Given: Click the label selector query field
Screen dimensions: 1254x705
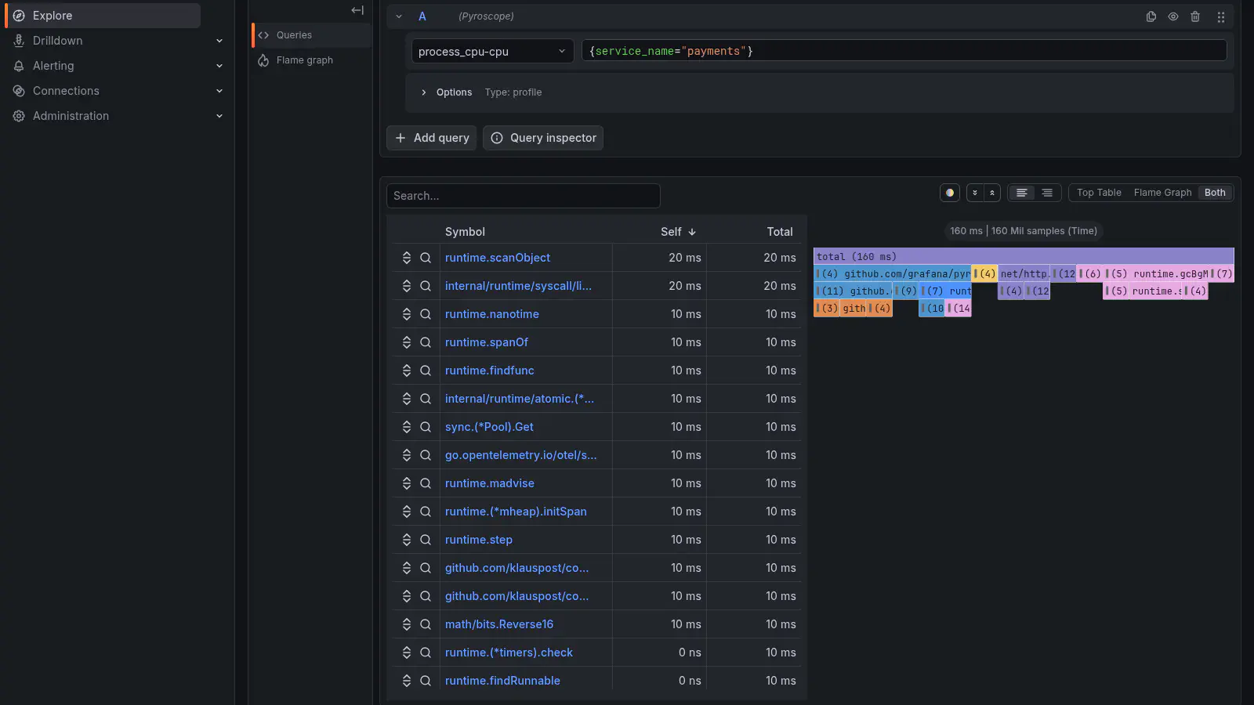Looking at the screenshot, I should pyautogui.click(x=904, y=51).
